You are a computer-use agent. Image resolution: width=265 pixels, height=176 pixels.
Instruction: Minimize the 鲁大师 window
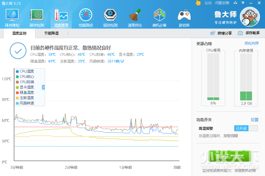coord(251,3)
